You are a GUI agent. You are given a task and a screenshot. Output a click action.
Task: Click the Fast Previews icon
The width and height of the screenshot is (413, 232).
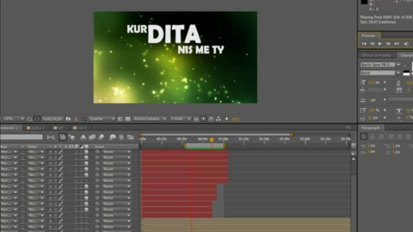pos(203,119)
